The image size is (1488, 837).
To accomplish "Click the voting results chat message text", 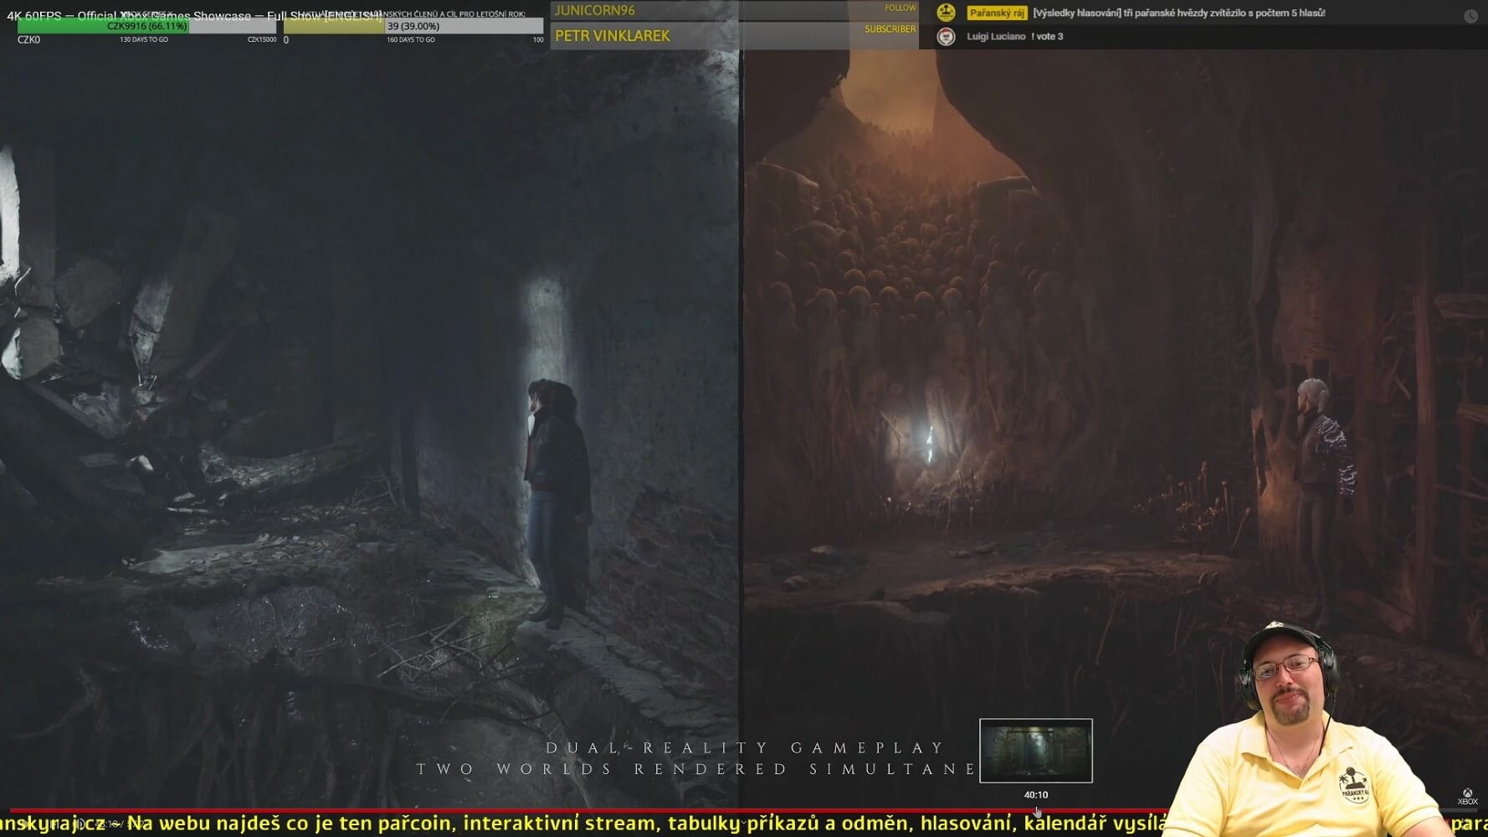I will (1178, 13).
